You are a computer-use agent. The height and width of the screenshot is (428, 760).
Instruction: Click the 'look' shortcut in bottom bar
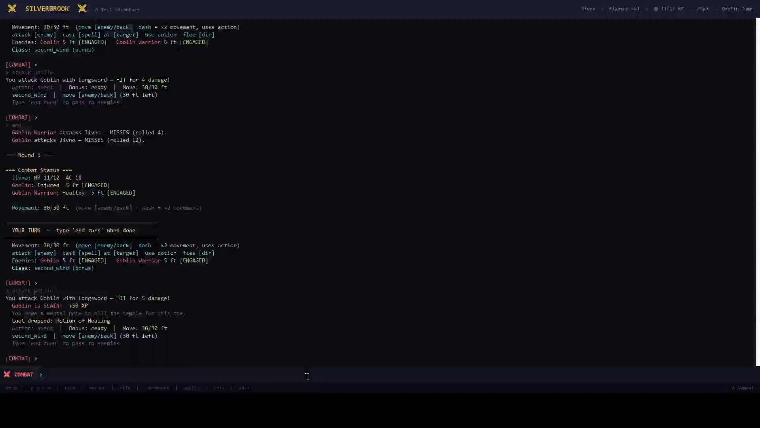tap(70, 388)
